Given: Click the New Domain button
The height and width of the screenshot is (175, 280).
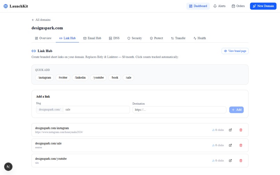Looking at the screenshot, I should coord(263,6).
